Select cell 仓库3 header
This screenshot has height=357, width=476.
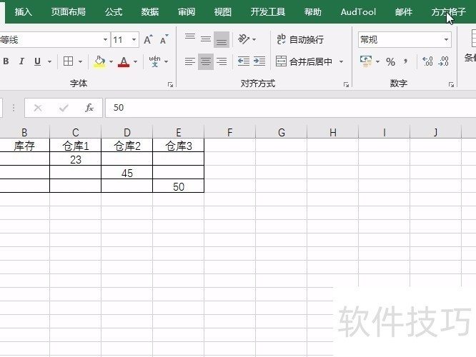[179, 146]
